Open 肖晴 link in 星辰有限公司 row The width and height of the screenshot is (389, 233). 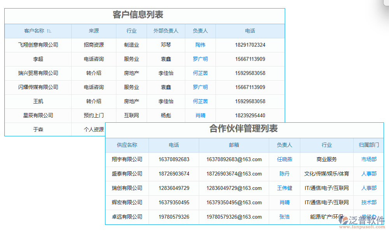pos(200,115)
